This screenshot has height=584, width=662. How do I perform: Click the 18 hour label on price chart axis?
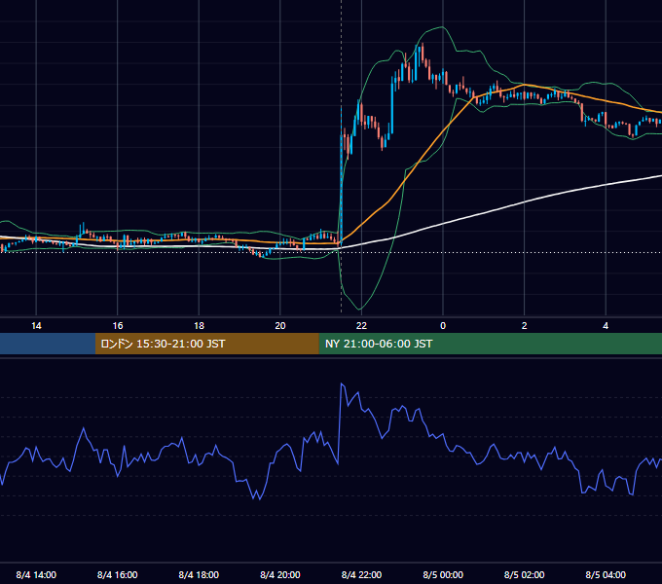[x=199, y=326]
